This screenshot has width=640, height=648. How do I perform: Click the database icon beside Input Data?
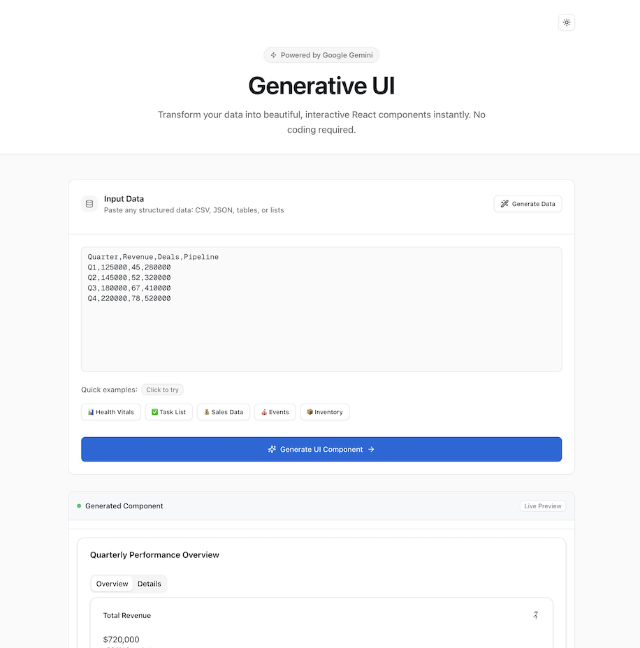tap(89, 204)
